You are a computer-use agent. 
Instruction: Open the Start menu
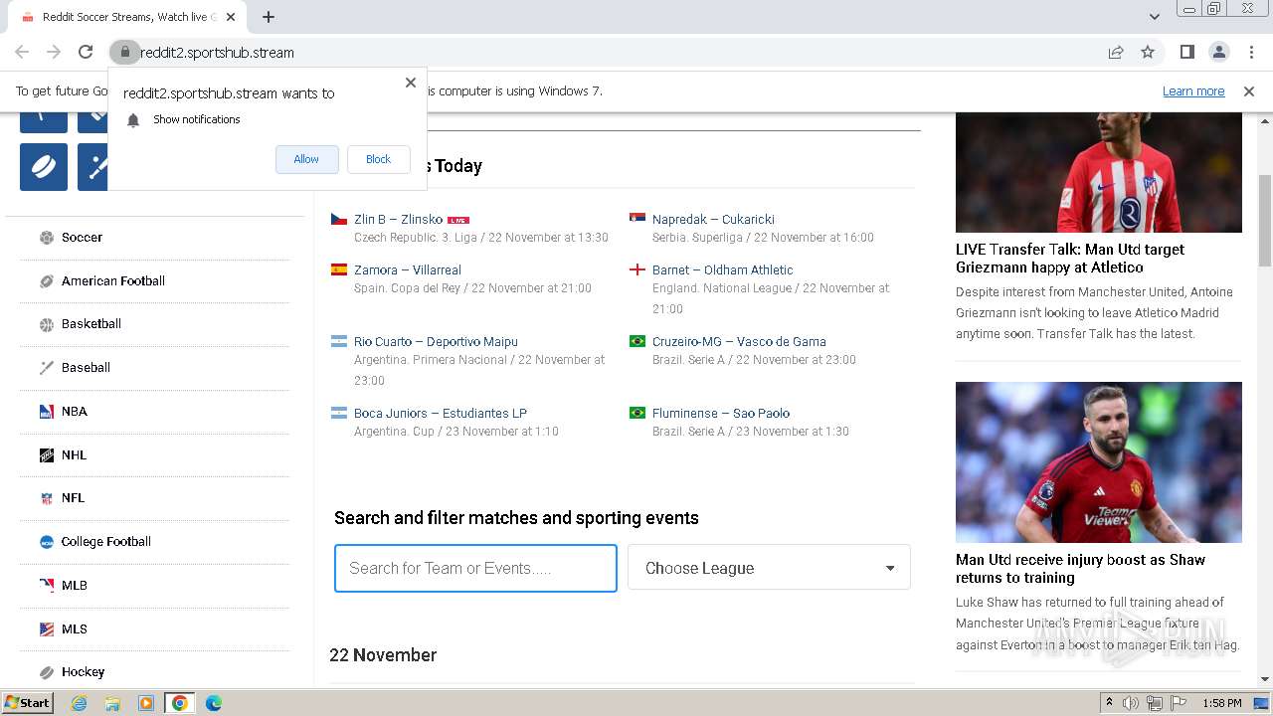coord(28,703)
